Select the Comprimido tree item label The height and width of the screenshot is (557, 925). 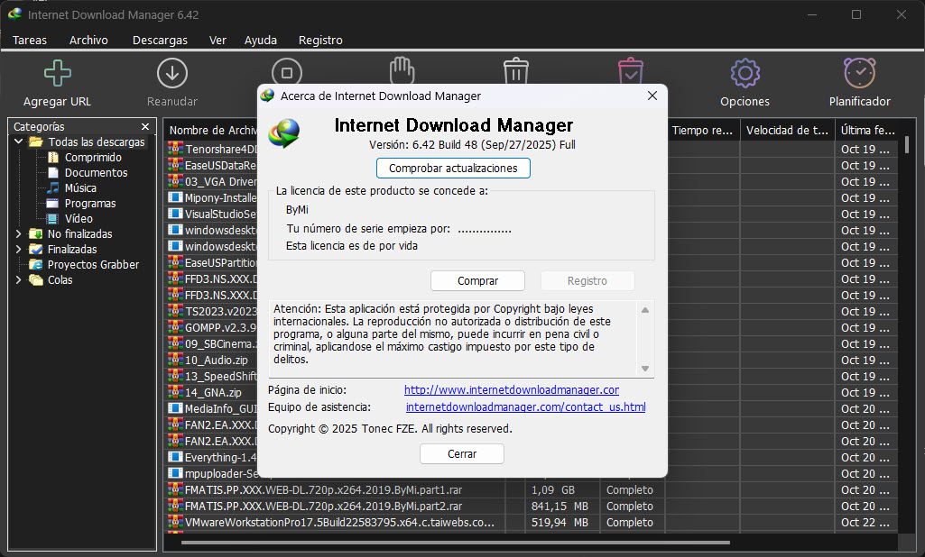click(93, 158)
